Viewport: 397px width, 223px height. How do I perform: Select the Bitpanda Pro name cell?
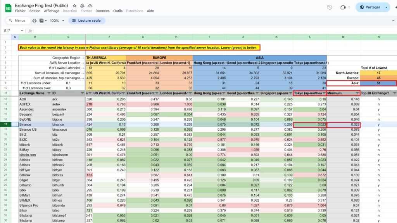tap(35, 206)
